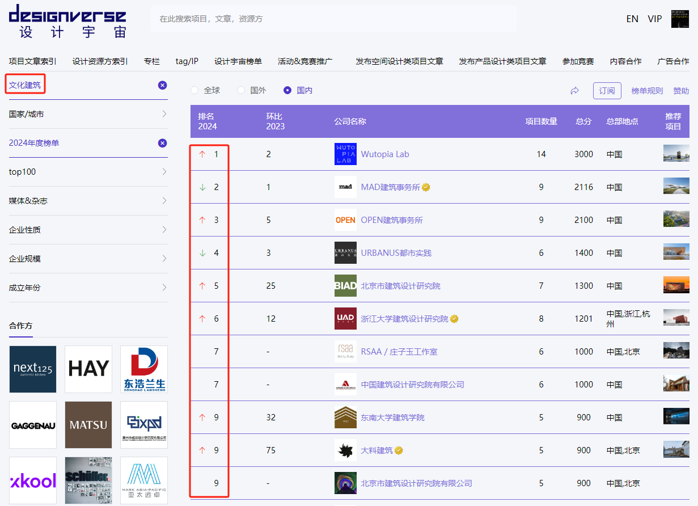Open the 发布产品设计类项目文章 link
Image resolution: width=698 pixels, height=506 pixels.
coord(503,61)
